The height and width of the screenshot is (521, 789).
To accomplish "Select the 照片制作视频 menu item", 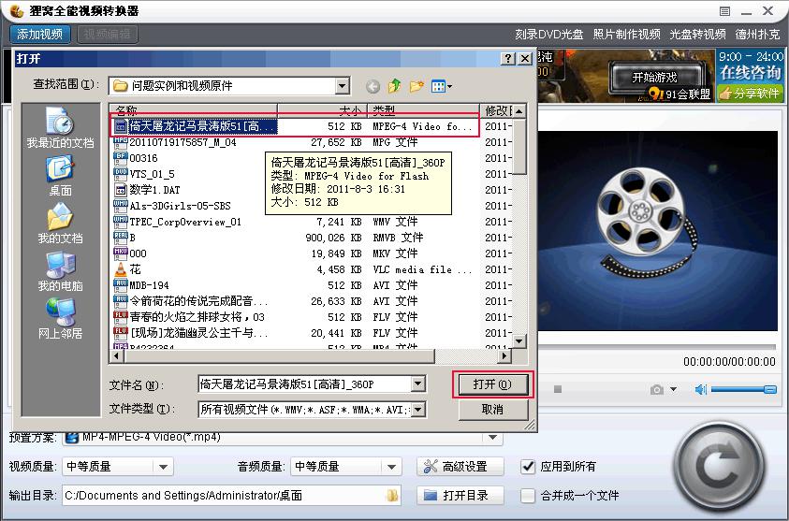I will 626,34.
